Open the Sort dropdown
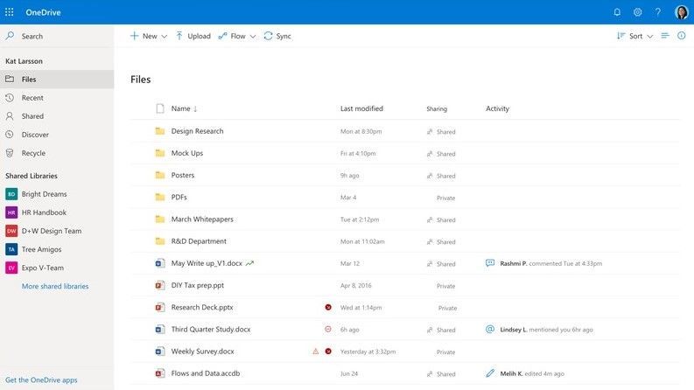Screen dimensions: 694x390 (634, 36)
